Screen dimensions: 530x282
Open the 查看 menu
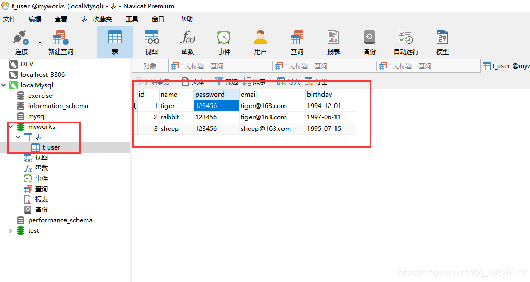[61, 19]
